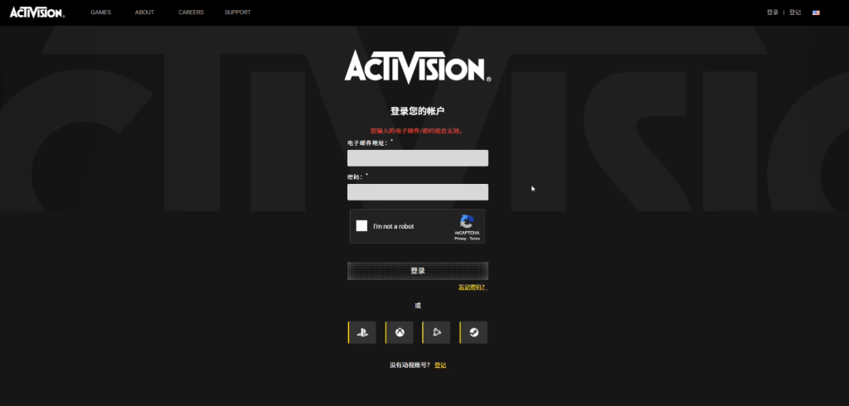
Task: Sign in with PlayStation account icon
Action: point(362,332)
